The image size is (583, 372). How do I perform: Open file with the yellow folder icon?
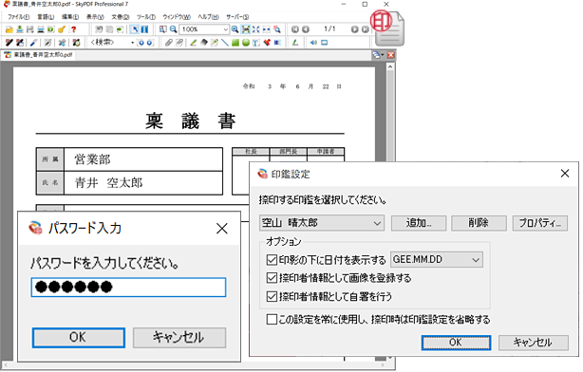(x=9, y=29)
